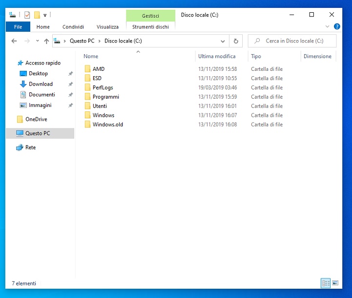Open Desktop in the navigation pane
This screenshot has width=352, height=298.
point(38,73)
